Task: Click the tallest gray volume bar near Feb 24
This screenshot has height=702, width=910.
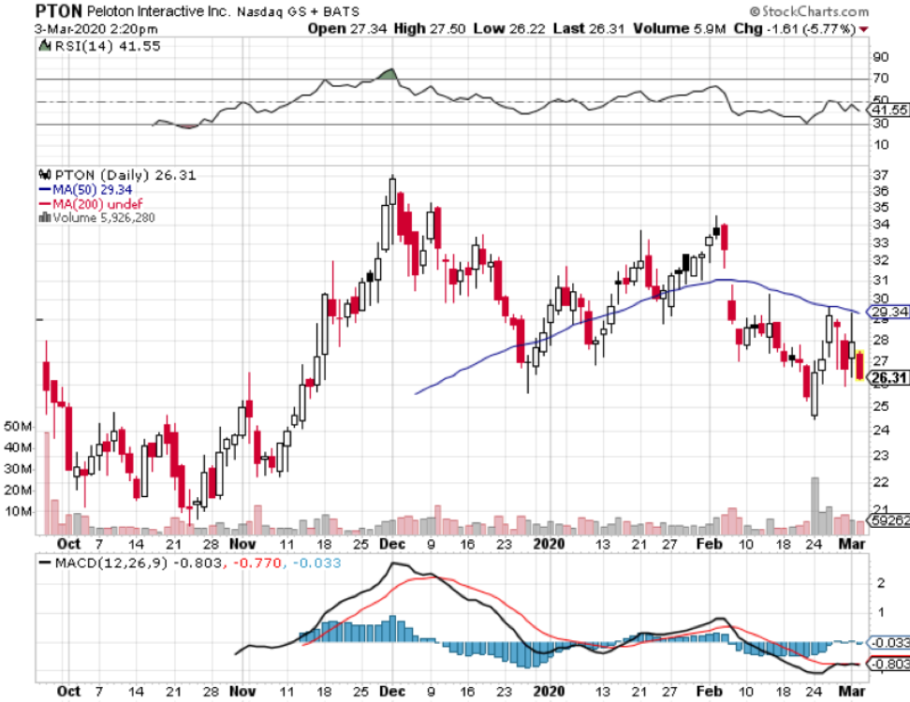Action: [x=815, y=505]
